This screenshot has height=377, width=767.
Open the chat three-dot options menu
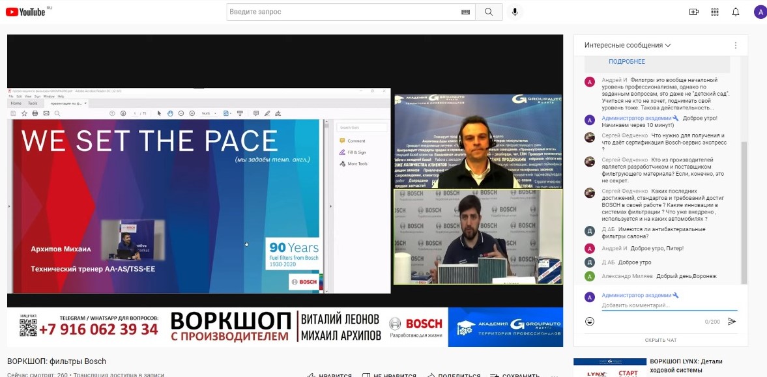click(x=735, y=46)
